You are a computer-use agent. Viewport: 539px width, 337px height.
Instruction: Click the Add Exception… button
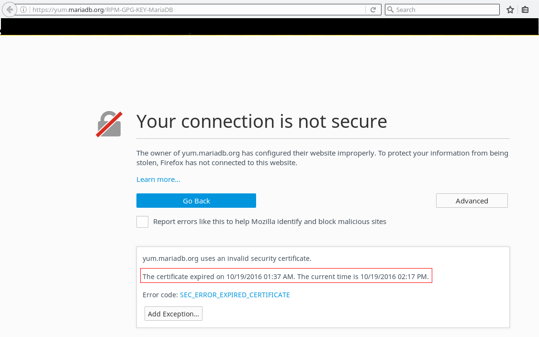tap(173, 314)
